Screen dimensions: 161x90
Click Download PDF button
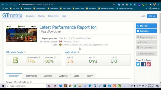[146, 54]
